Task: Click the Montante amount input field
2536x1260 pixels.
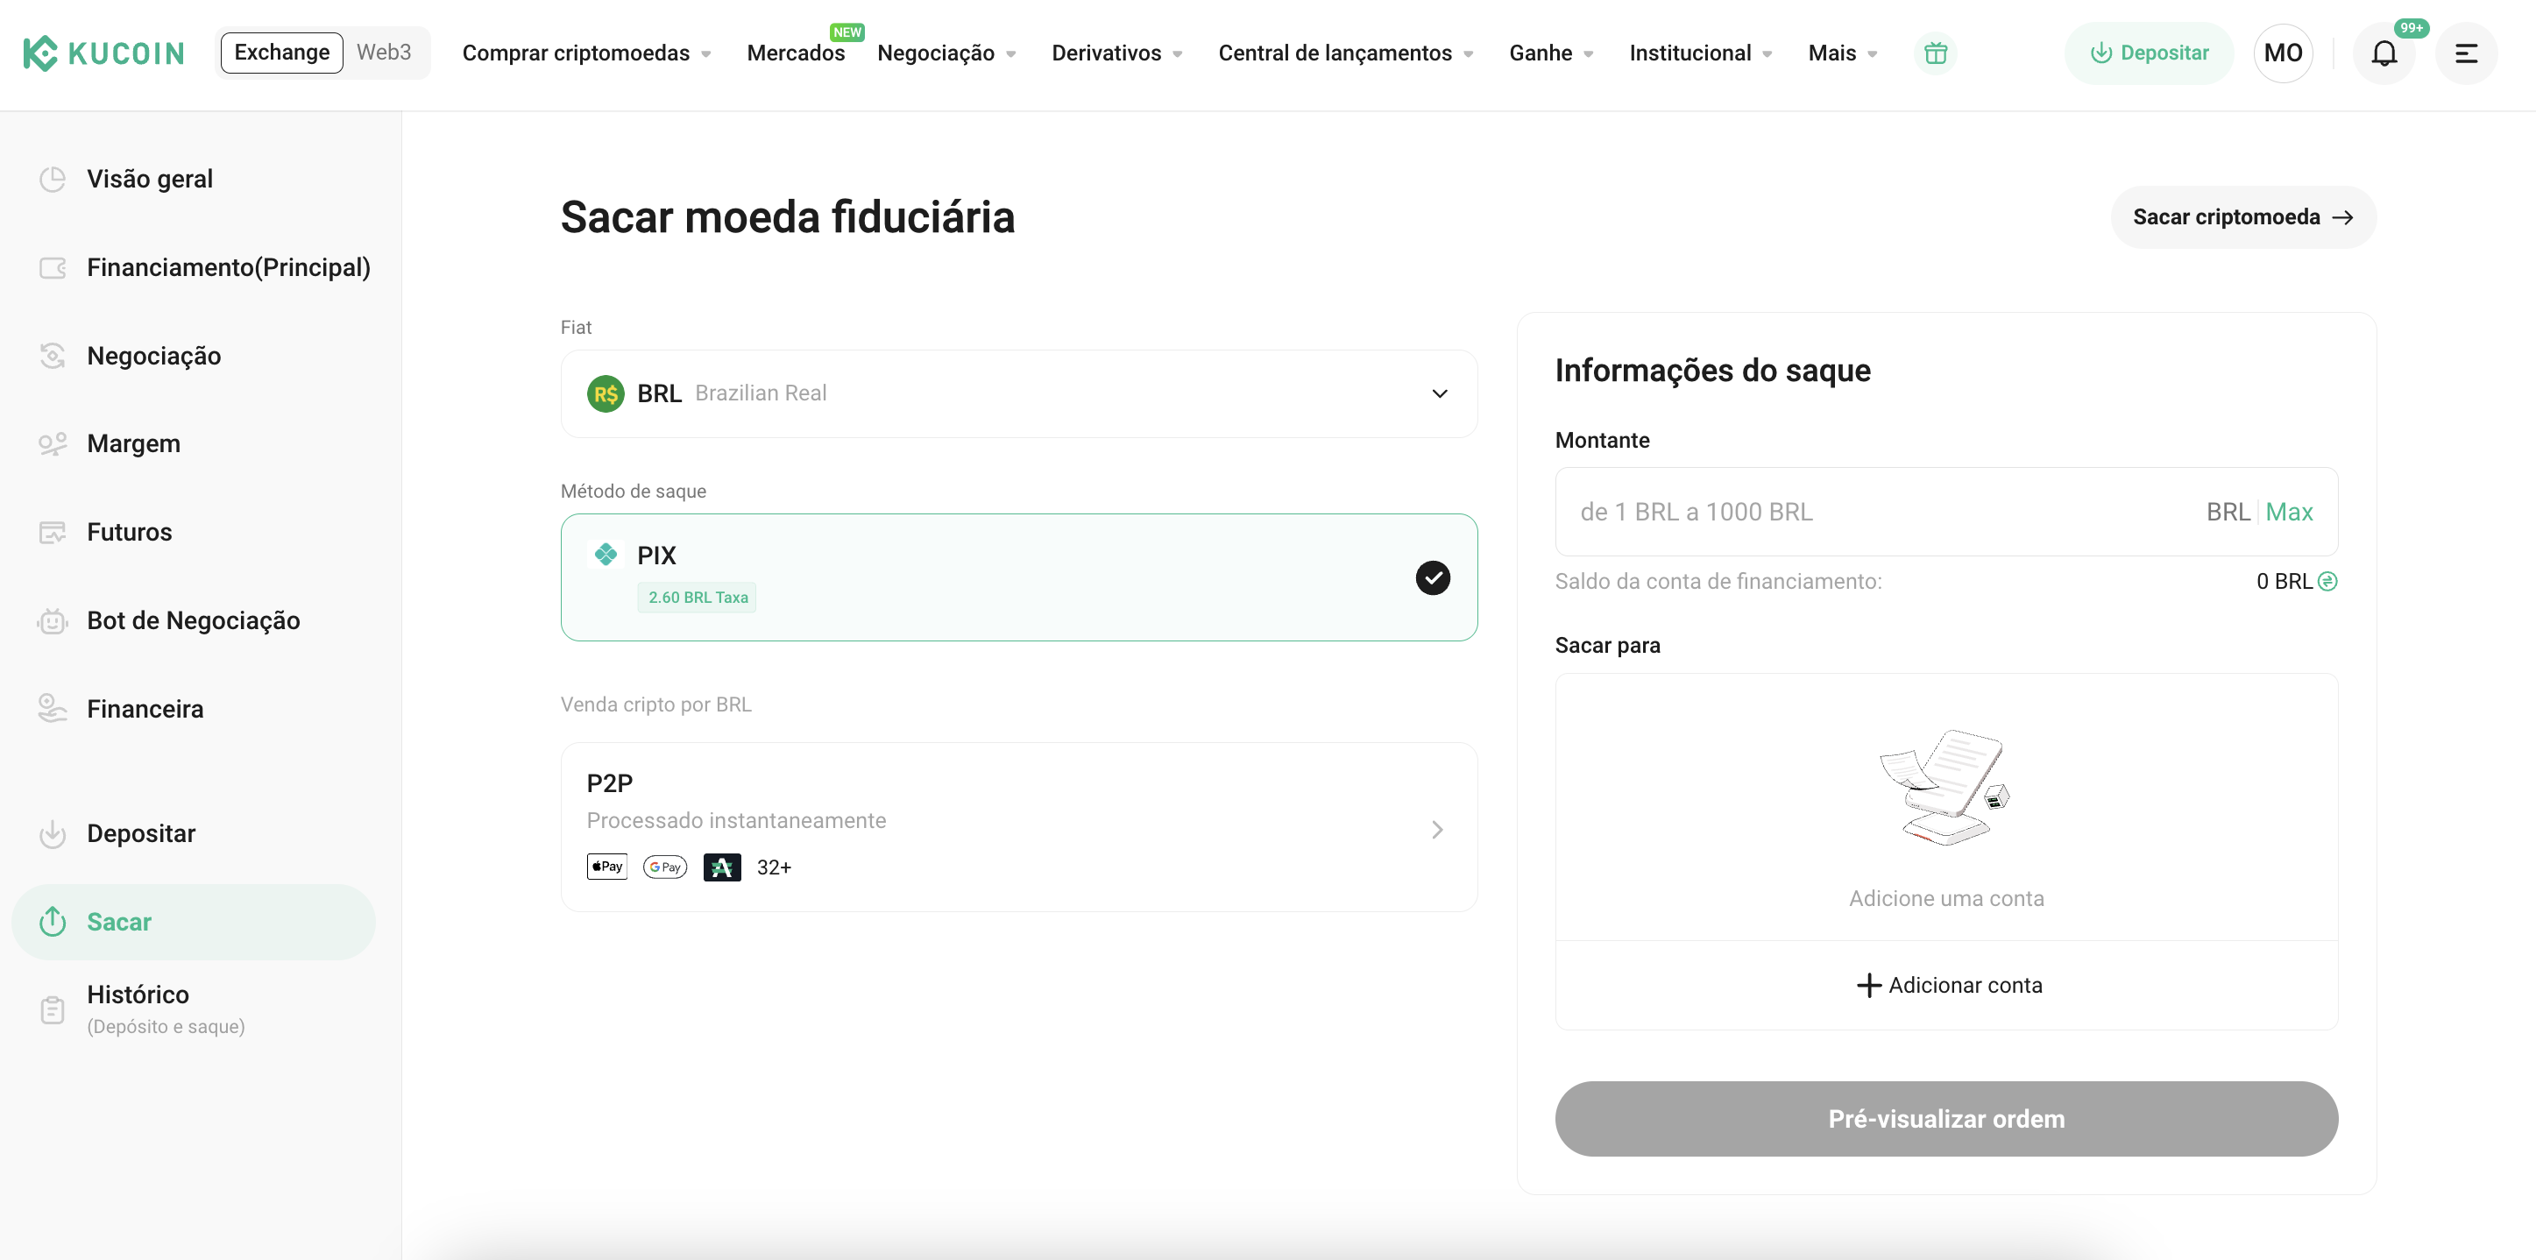Action: (x=1871, y=512)
